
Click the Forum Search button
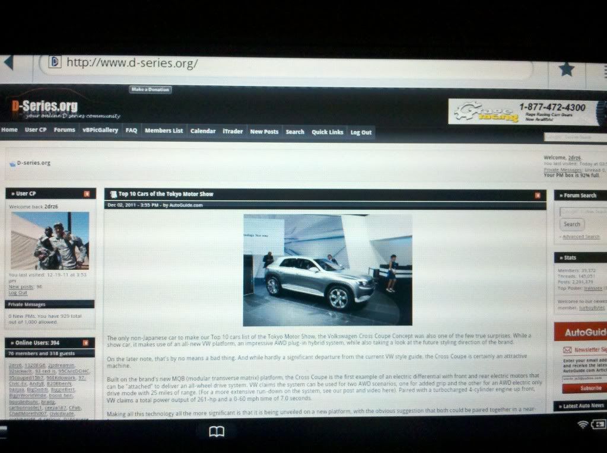(572, 224)
